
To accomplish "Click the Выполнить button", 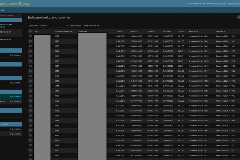I will [x=76, y=26].
